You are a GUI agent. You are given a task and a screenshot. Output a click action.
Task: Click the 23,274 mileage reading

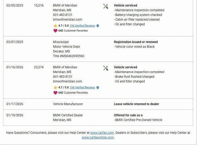click(39, 67)
